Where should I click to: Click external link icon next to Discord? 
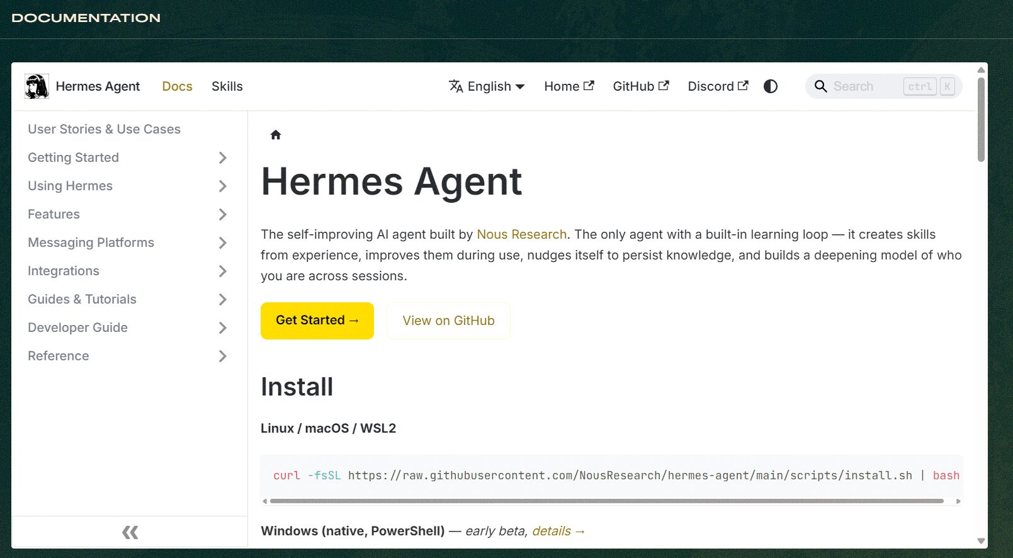(x=743, y=86)
